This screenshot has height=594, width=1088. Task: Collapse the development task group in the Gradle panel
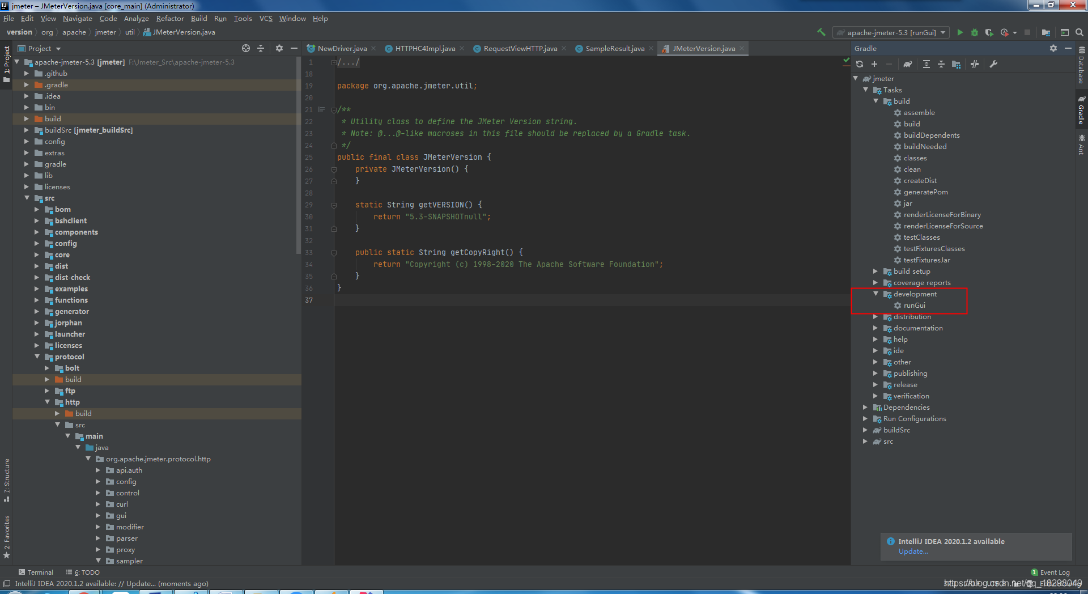point(875,294)
